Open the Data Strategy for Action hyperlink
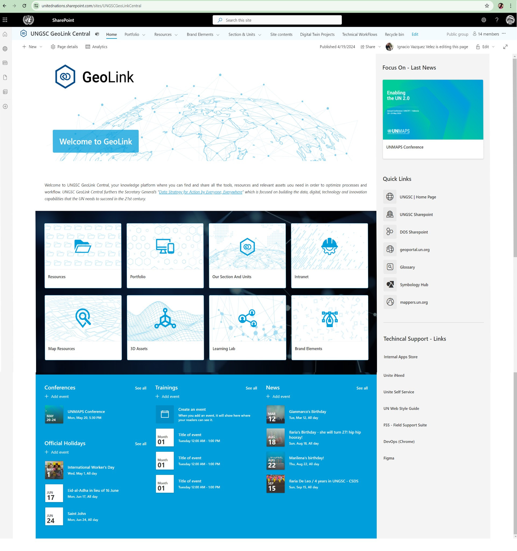Viewport: 517px width, 551px height. (201, 192)
